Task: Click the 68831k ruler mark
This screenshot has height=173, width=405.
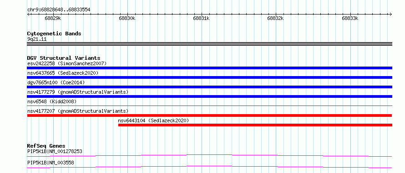Action: pyautogui.click(x=202, y=19)
